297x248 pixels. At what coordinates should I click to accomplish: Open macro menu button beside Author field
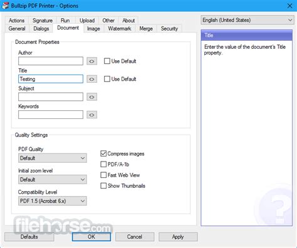click(x=91, y=61)
